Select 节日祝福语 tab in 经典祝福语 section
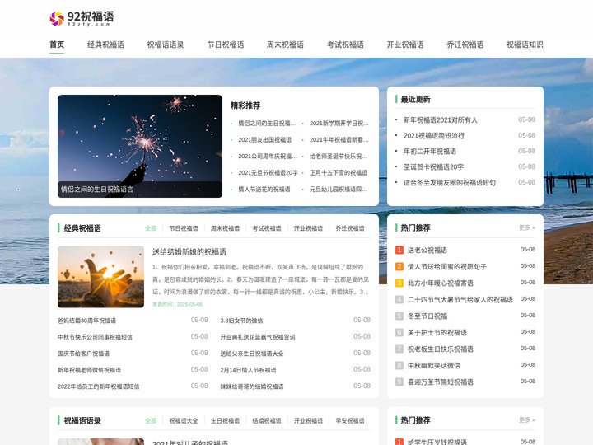The width and height of the screenshot is (593, 445). click(184, 228)
